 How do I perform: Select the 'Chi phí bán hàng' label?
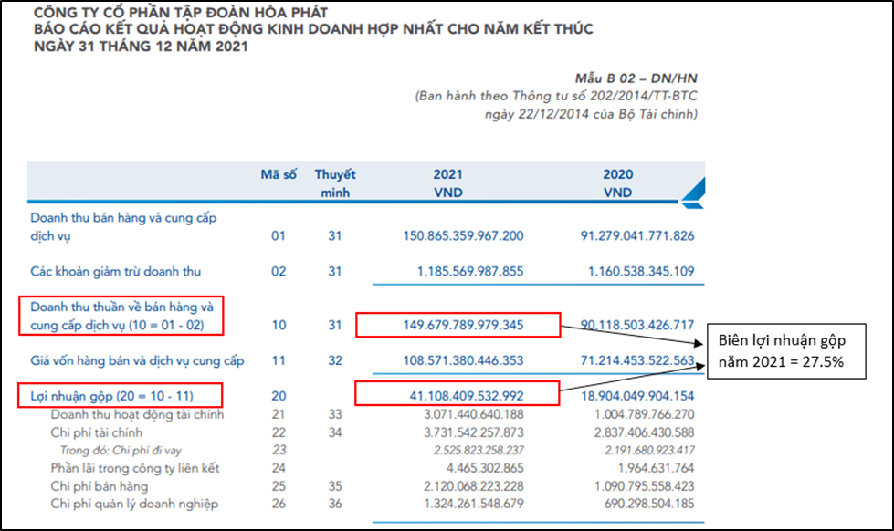pyautogui.click(x=100, y=486)
